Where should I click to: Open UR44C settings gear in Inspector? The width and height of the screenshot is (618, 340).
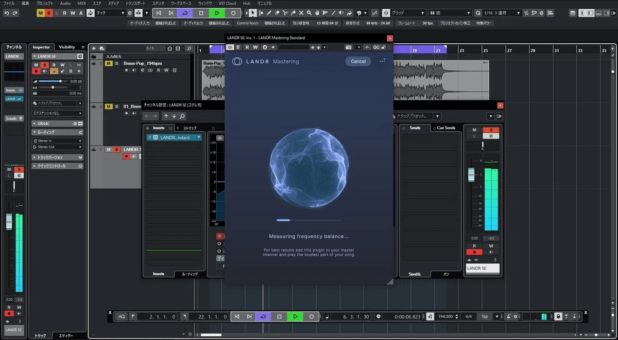click(75, 124)
